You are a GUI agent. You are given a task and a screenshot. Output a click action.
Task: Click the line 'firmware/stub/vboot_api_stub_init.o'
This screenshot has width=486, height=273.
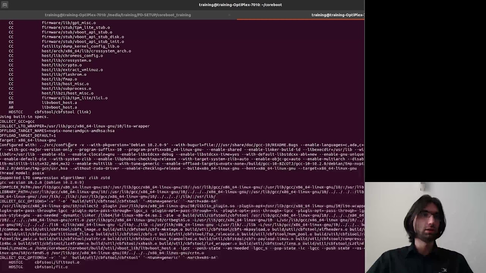click(x=83, y=41)
